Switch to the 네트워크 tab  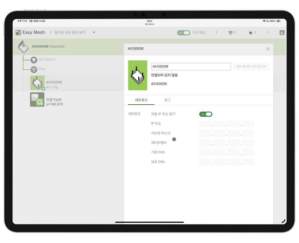141,100
